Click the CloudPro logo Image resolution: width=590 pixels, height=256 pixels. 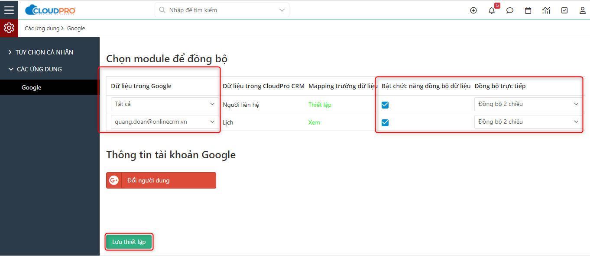click(50, 10)
